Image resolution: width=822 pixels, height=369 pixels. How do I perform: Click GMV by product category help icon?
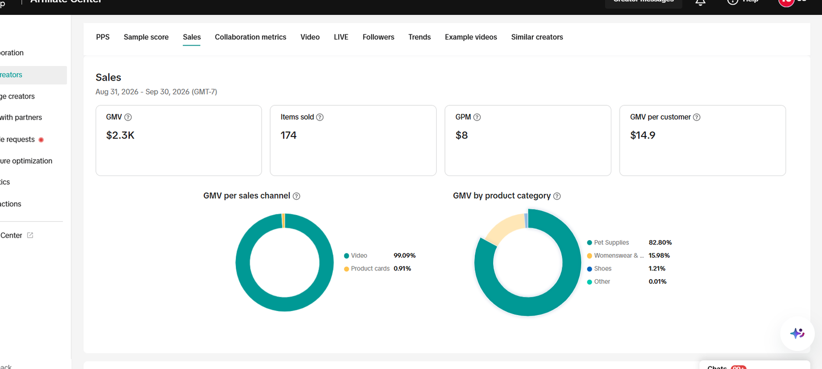coord(557,196)
